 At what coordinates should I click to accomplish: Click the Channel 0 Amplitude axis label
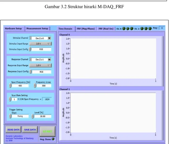tap(63, 58)
